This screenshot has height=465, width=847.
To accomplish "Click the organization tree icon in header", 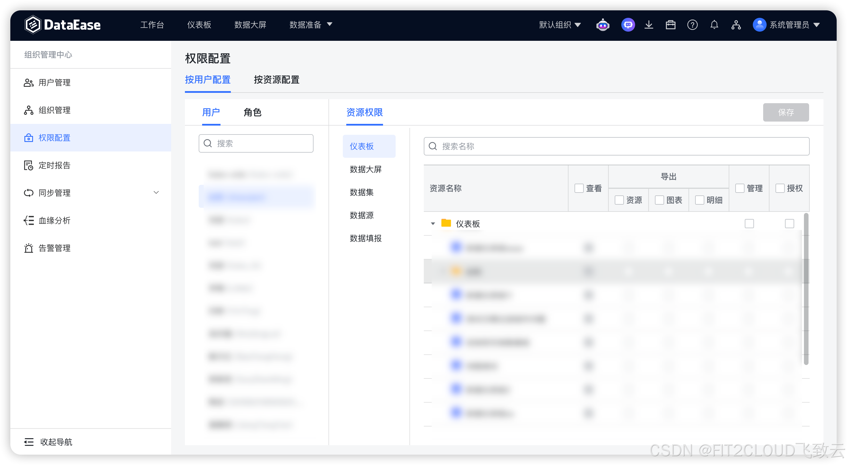I will [x=736, y=25].
